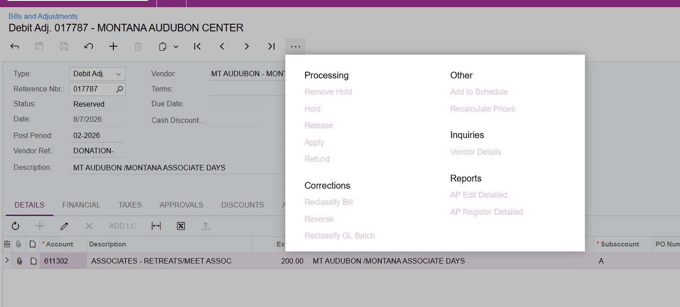680x307 pixels.
Task: Open the clipboard dropdown arrow
Action: click(x=176, y=47)
